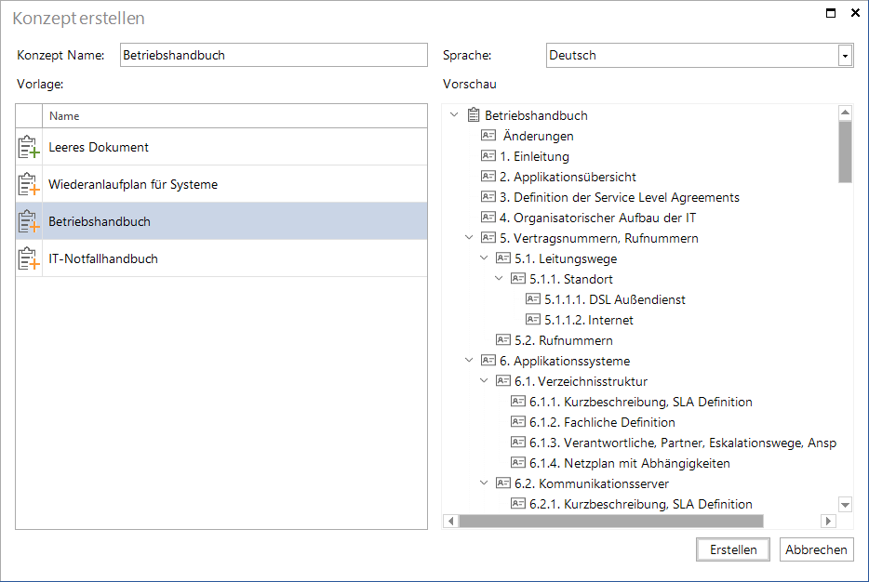Click the Konzept Name input field
This screenshot has height=582, width=869.
(274, 56)
